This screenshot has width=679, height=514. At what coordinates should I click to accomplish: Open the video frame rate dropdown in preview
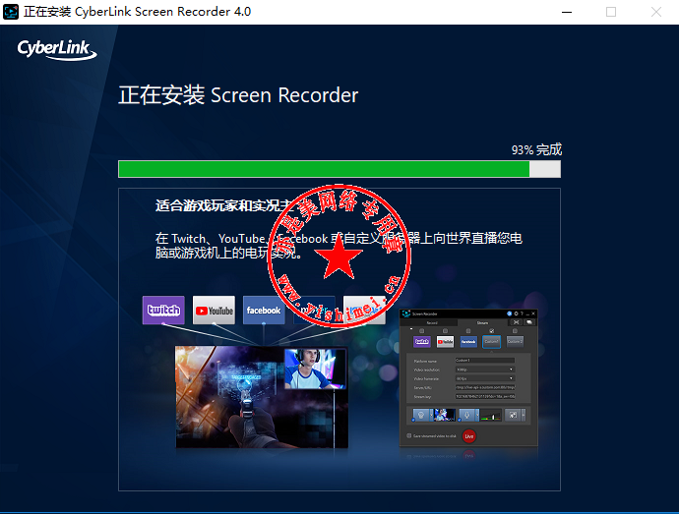pos(485,378)
